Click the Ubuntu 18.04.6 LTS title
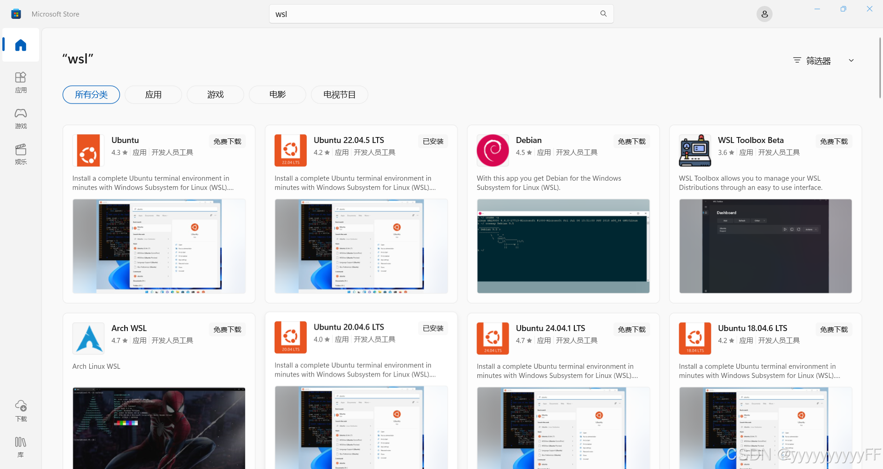 (752, 328)
